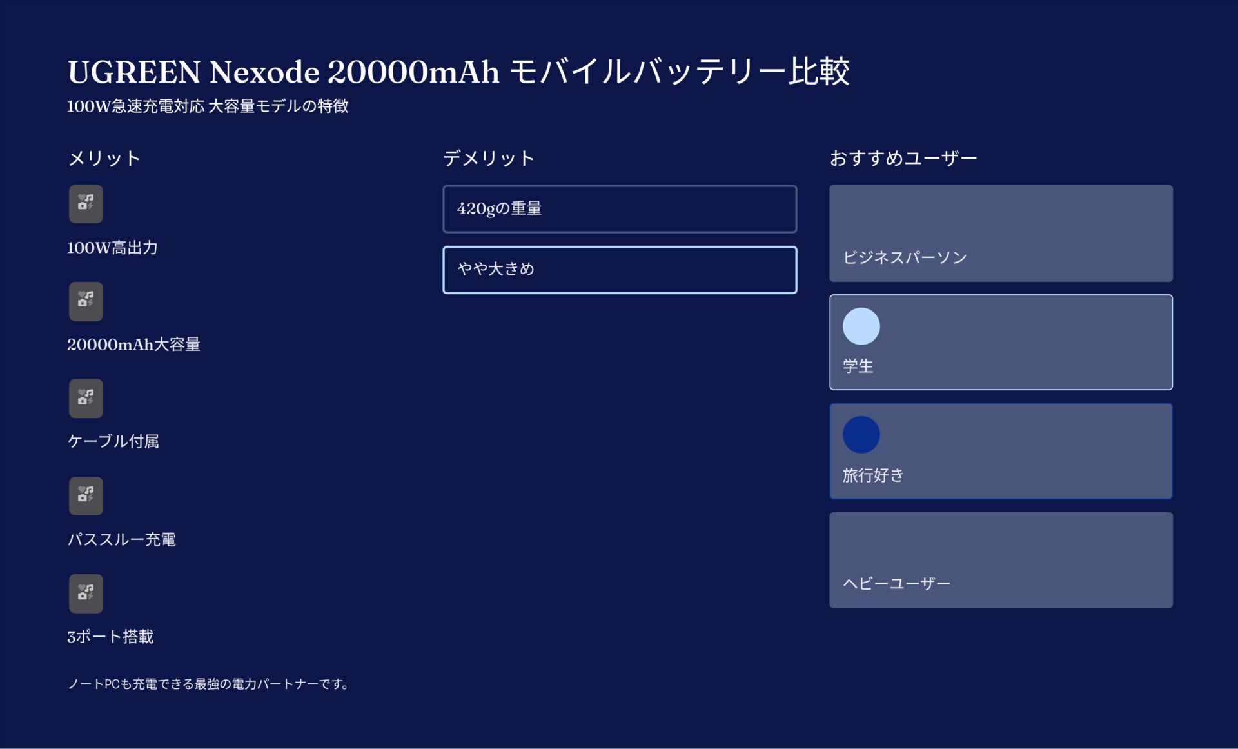Viewport: 1238px width, 749px height.
Task: Click the ノートPC summary text at the bottom
Action: coord(209,684)
